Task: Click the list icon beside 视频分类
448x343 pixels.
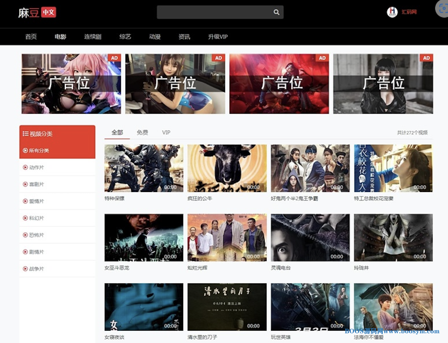Action: (x=25, y=133)
